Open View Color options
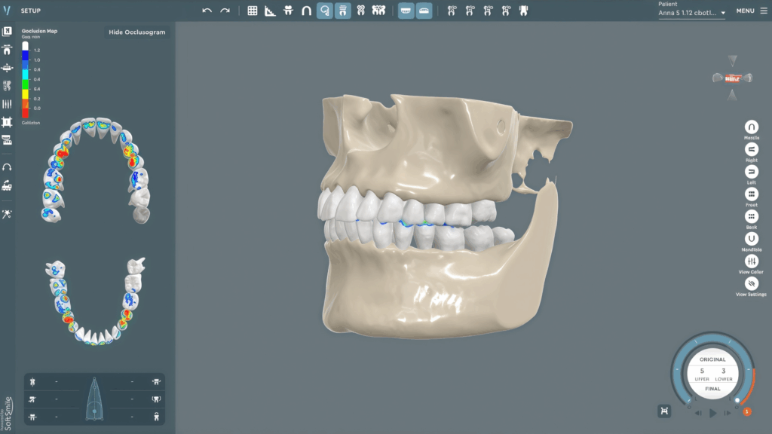Viewport: 772px width, 434px height. (x=751, y=261)
